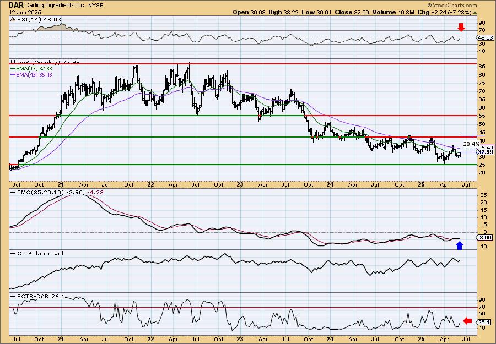
Task: Click the 48.03 RSI value tag on right axis
Action: 486,37
